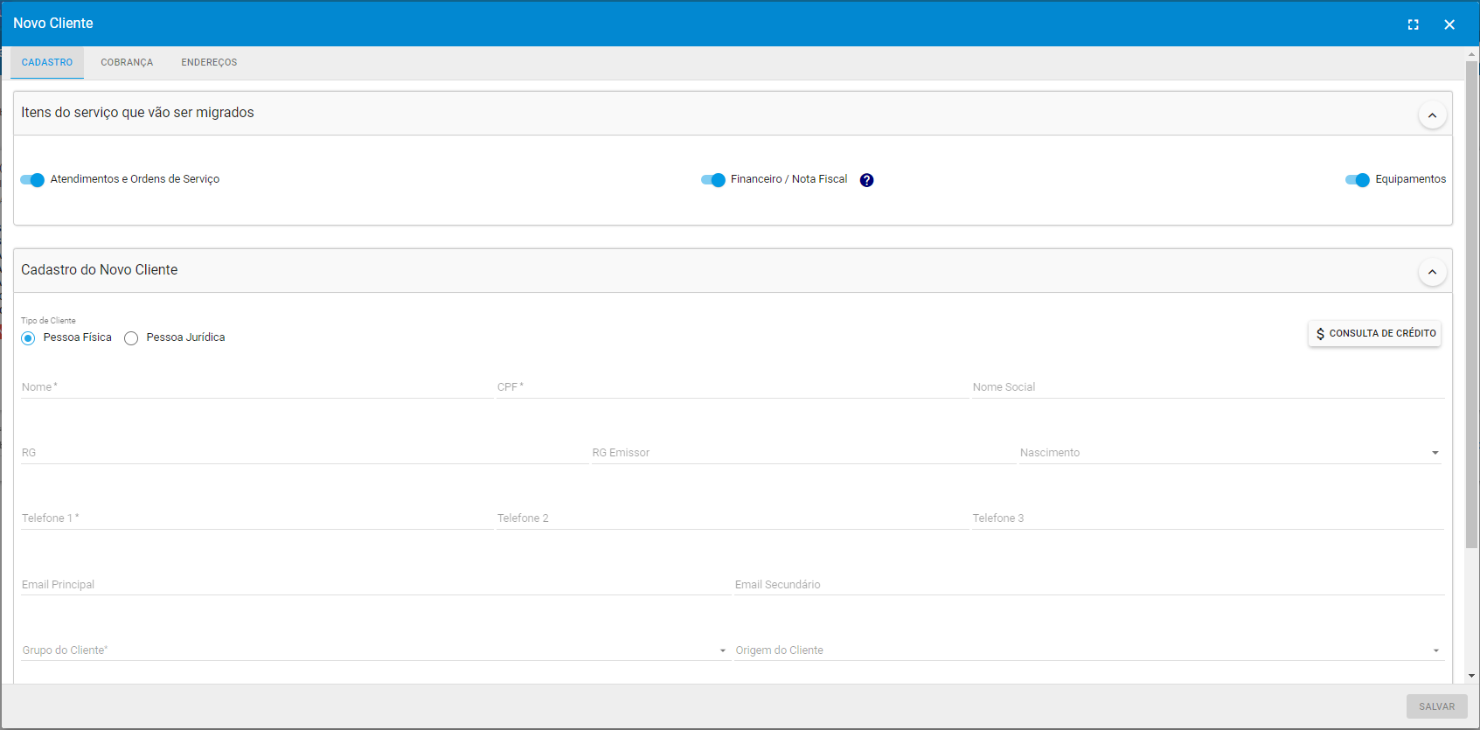Click the Email Secundário field
Image resolution: width=1480 pixels, height=730 pixels.
coord(1089,585)
